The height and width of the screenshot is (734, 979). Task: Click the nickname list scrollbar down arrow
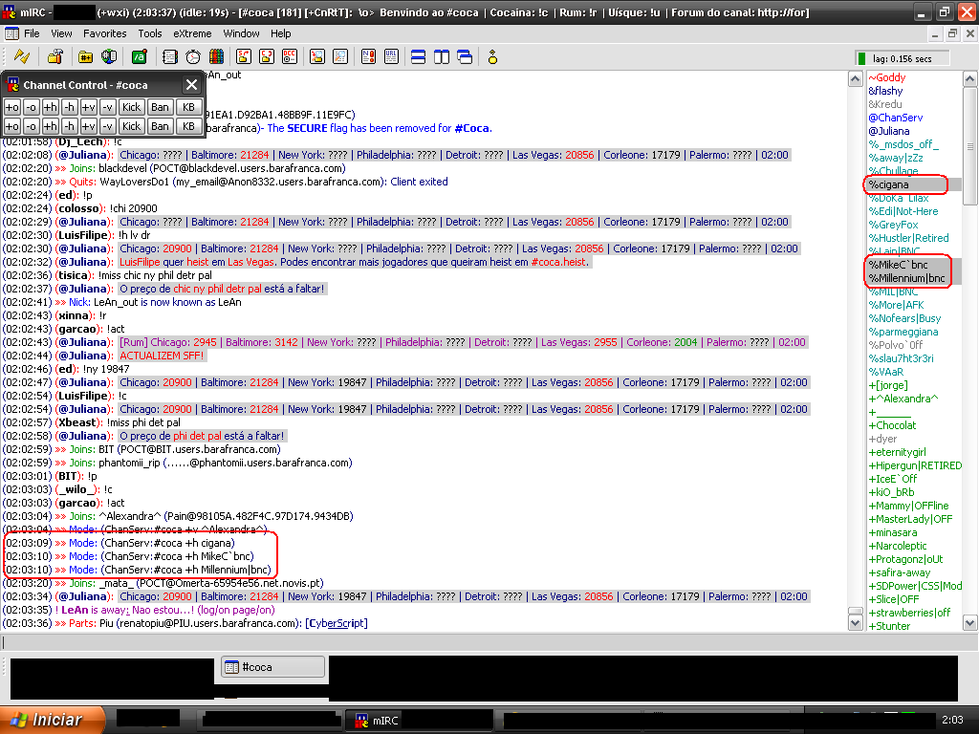[x=969, y=624]
